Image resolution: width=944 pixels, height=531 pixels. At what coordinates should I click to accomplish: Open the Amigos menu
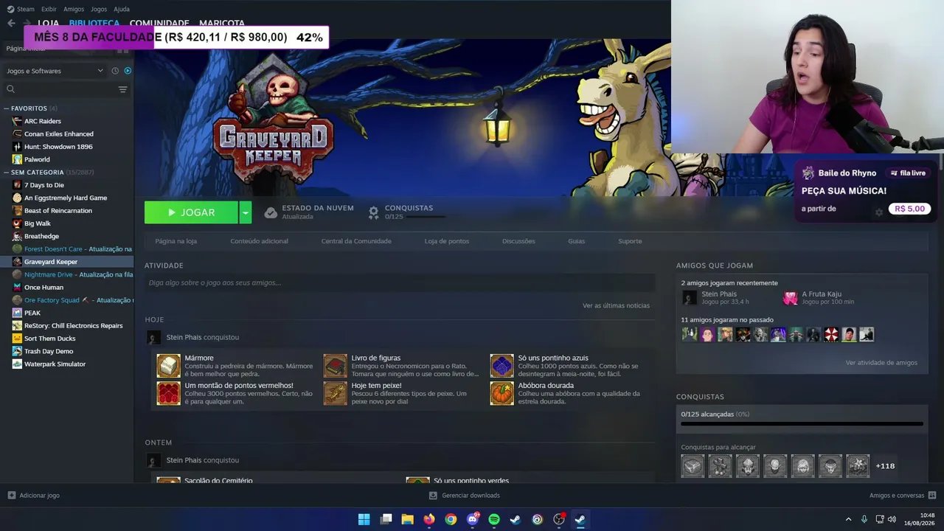pyautogui.click(x=74, y=9)
